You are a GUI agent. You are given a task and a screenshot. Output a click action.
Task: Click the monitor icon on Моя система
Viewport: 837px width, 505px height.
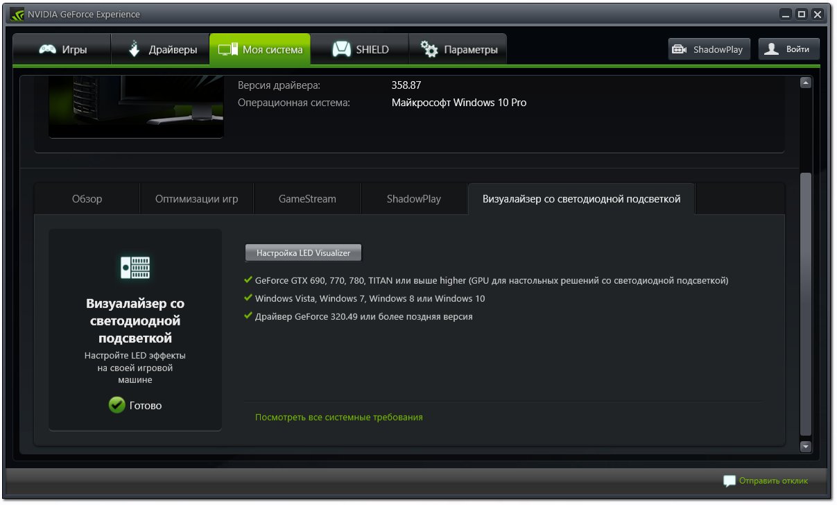click(227, 50)
